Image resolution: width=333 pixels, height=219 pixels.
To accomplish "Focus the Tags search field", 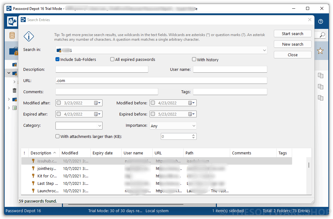I will [x=230, y=92].
